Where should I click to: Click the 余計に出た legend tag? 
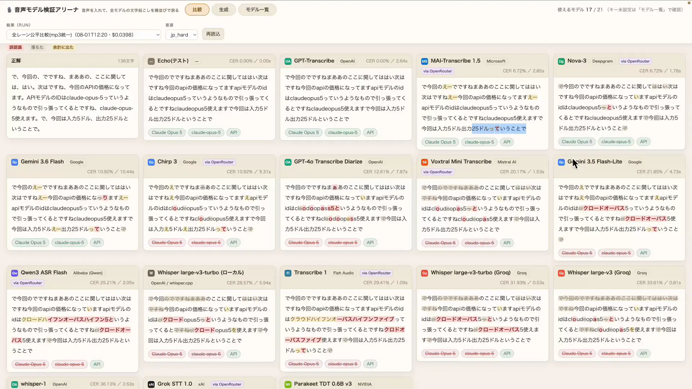point(63,47)
